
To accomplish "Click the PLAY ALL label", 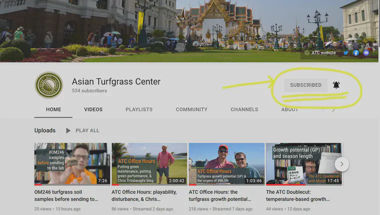I will 87,130.
